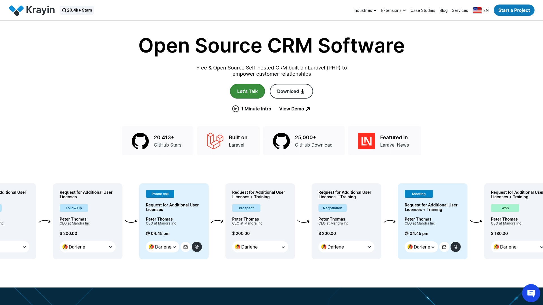Image resolution: width=543 pixels, height=305 pixels.
Task: Open the View Demo link
Action: pos(294,109)
